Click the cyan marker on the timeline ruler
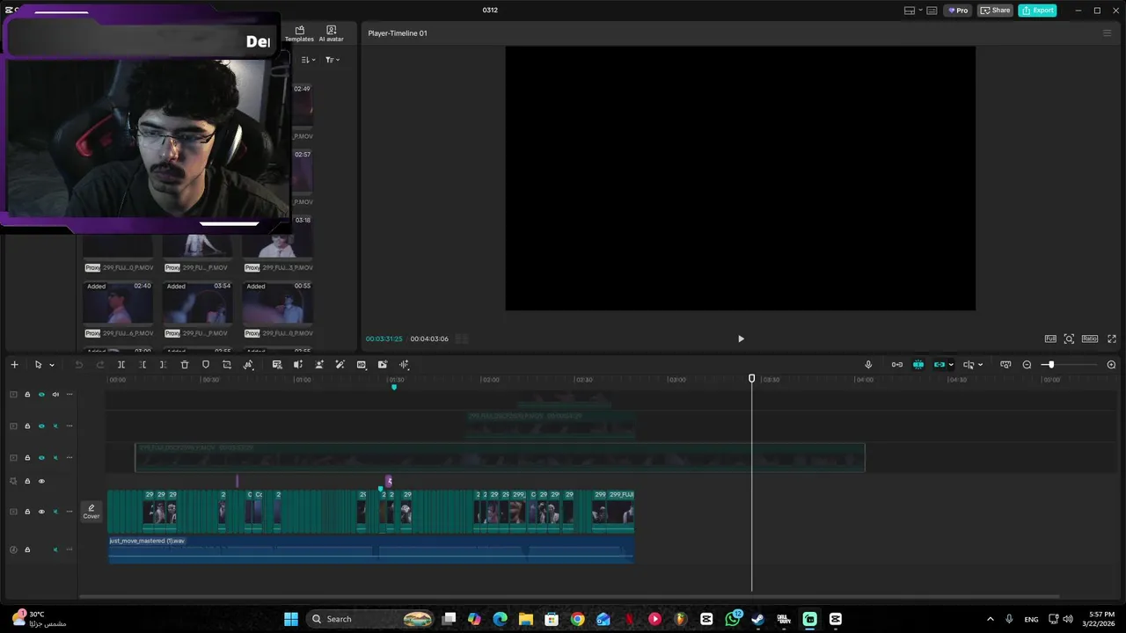Screen dimensions: 1126x633 coord(394,387)
